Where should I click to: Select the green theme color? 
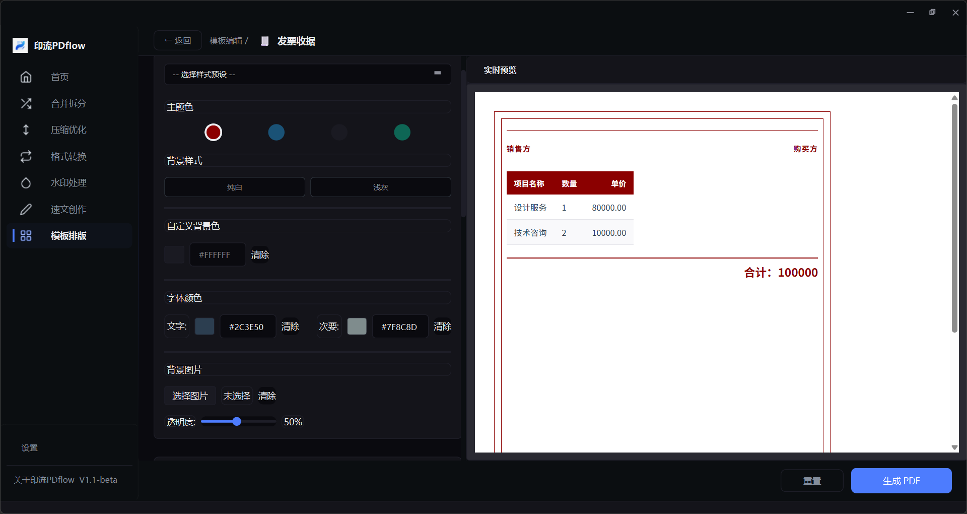pyautogui.click(x=402, y=132)
